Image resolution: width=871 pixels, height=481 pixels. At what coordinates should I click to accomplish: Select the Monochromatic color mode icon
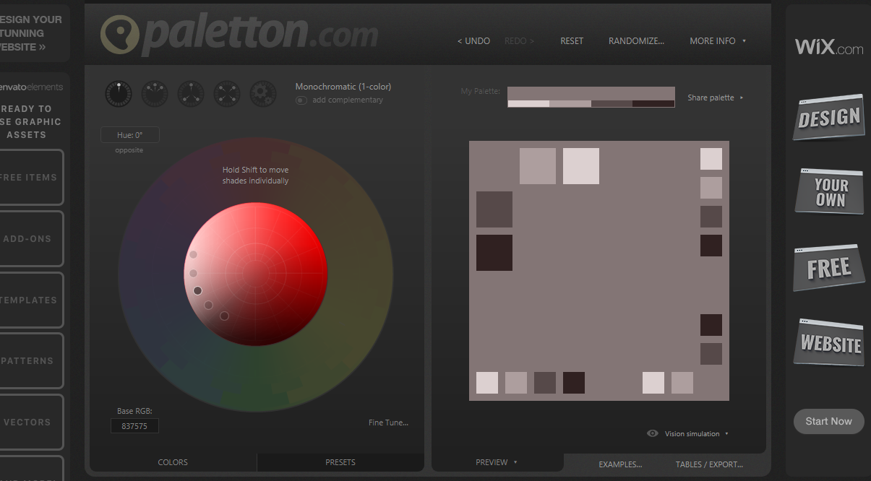click(119, 94)
